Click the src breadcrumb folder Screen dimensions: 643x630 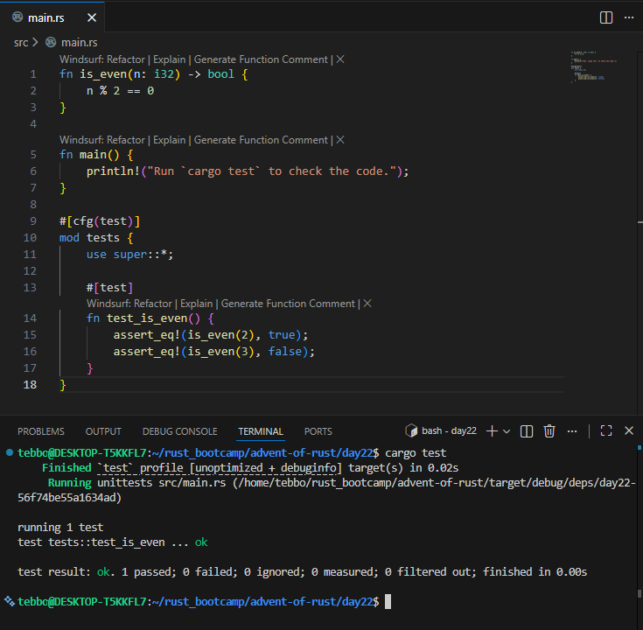(21, 43)
